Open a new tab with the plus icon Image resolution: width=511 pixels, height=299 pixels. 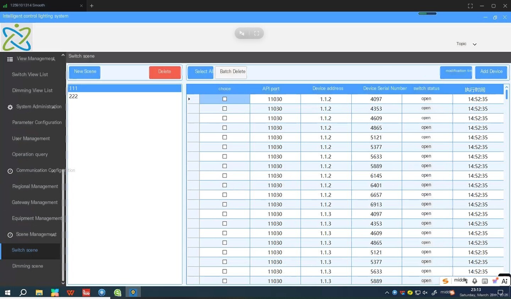point(92,6)
